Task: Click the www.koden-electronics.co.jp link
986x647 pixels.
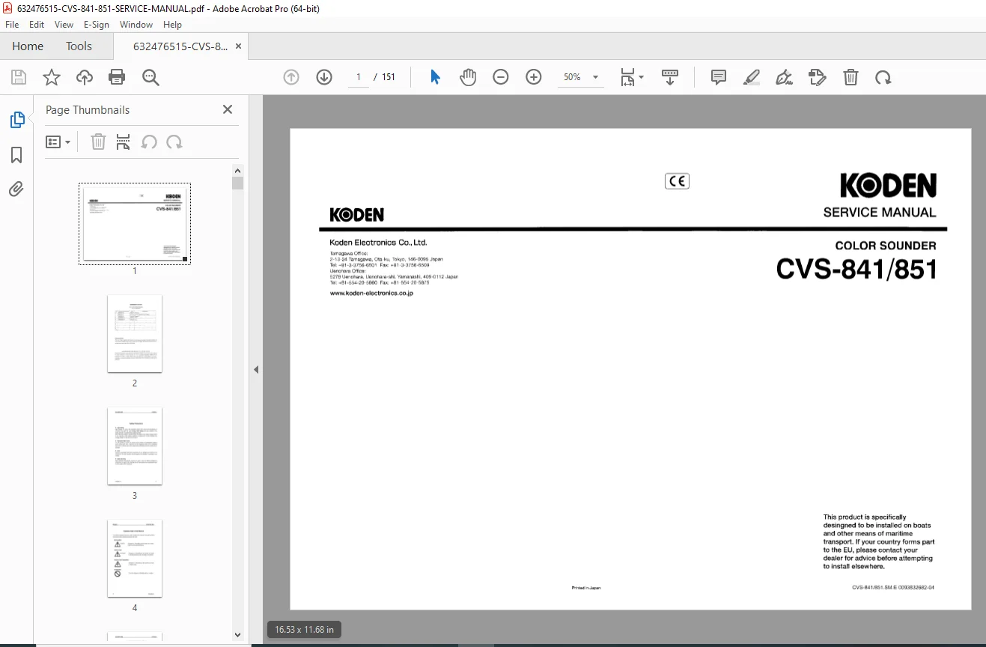Action: (371, 294)
